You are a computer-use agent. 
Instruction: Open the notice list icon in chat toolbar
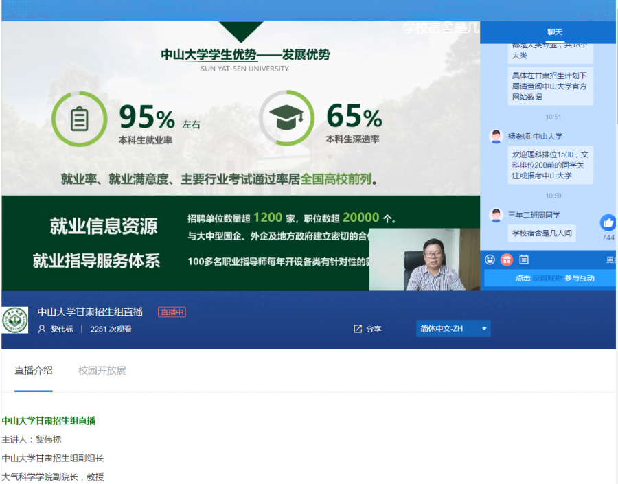point(524,260)
